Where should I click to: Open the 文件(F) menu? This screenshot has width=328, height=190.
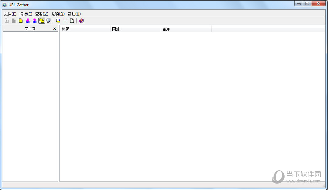pos(10,14)
